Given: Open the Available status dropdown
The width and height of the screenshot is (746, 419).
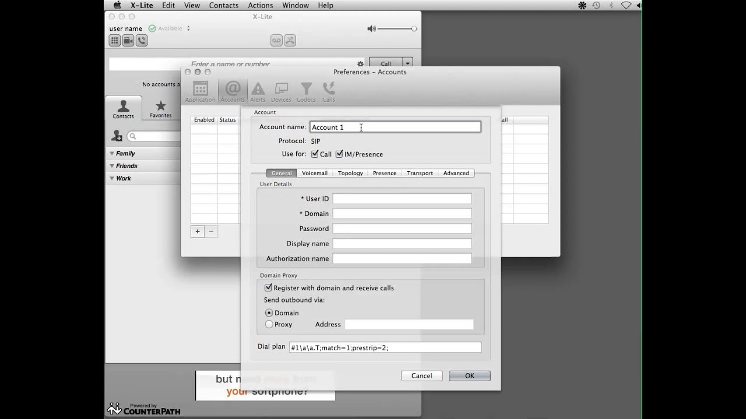Looking at the screenshot, I should click(188, 29).
